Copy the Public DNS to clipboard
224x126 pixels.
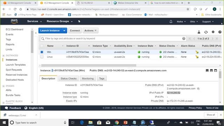[198, 89]
